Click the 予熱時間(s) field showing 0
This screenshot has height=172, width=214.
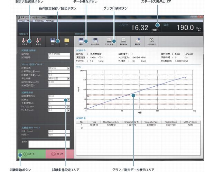click(x=59, y=104)
